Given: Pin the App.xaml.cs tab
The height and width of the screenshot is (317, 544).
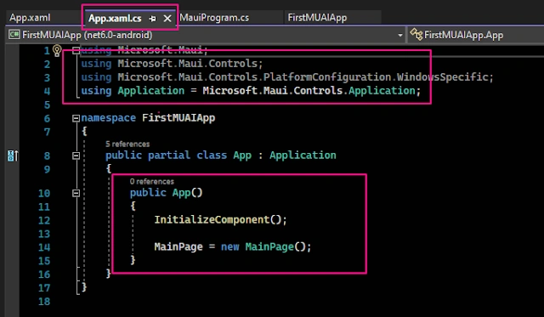Looking at the screenshot, I should point(152,19).
